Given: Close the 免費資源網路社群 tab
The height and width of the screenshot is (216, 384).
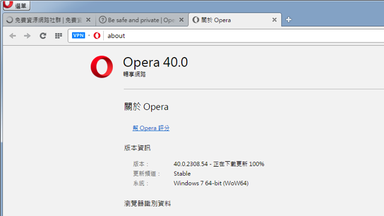Looking at the screenshot, I should pyautogui.click(x=88, y=20).
